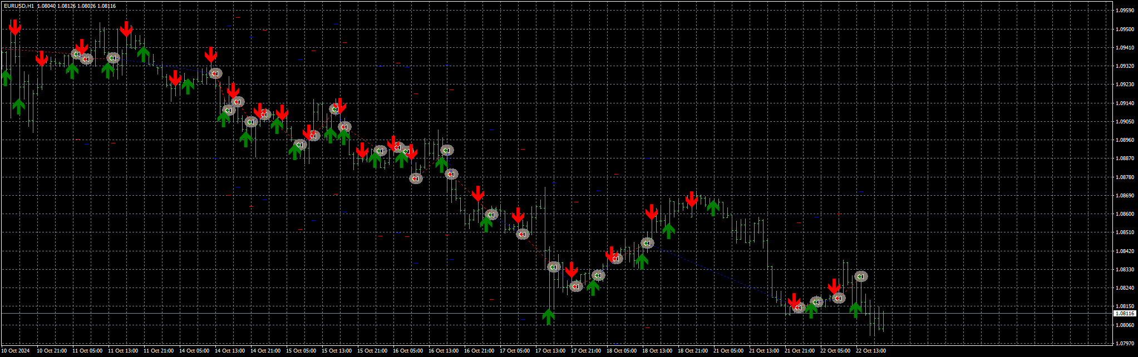The height and width of the screenshot is (357, 1138).
Task: Click price axis label 1.08870
Action: click(x=1125, y=158)
